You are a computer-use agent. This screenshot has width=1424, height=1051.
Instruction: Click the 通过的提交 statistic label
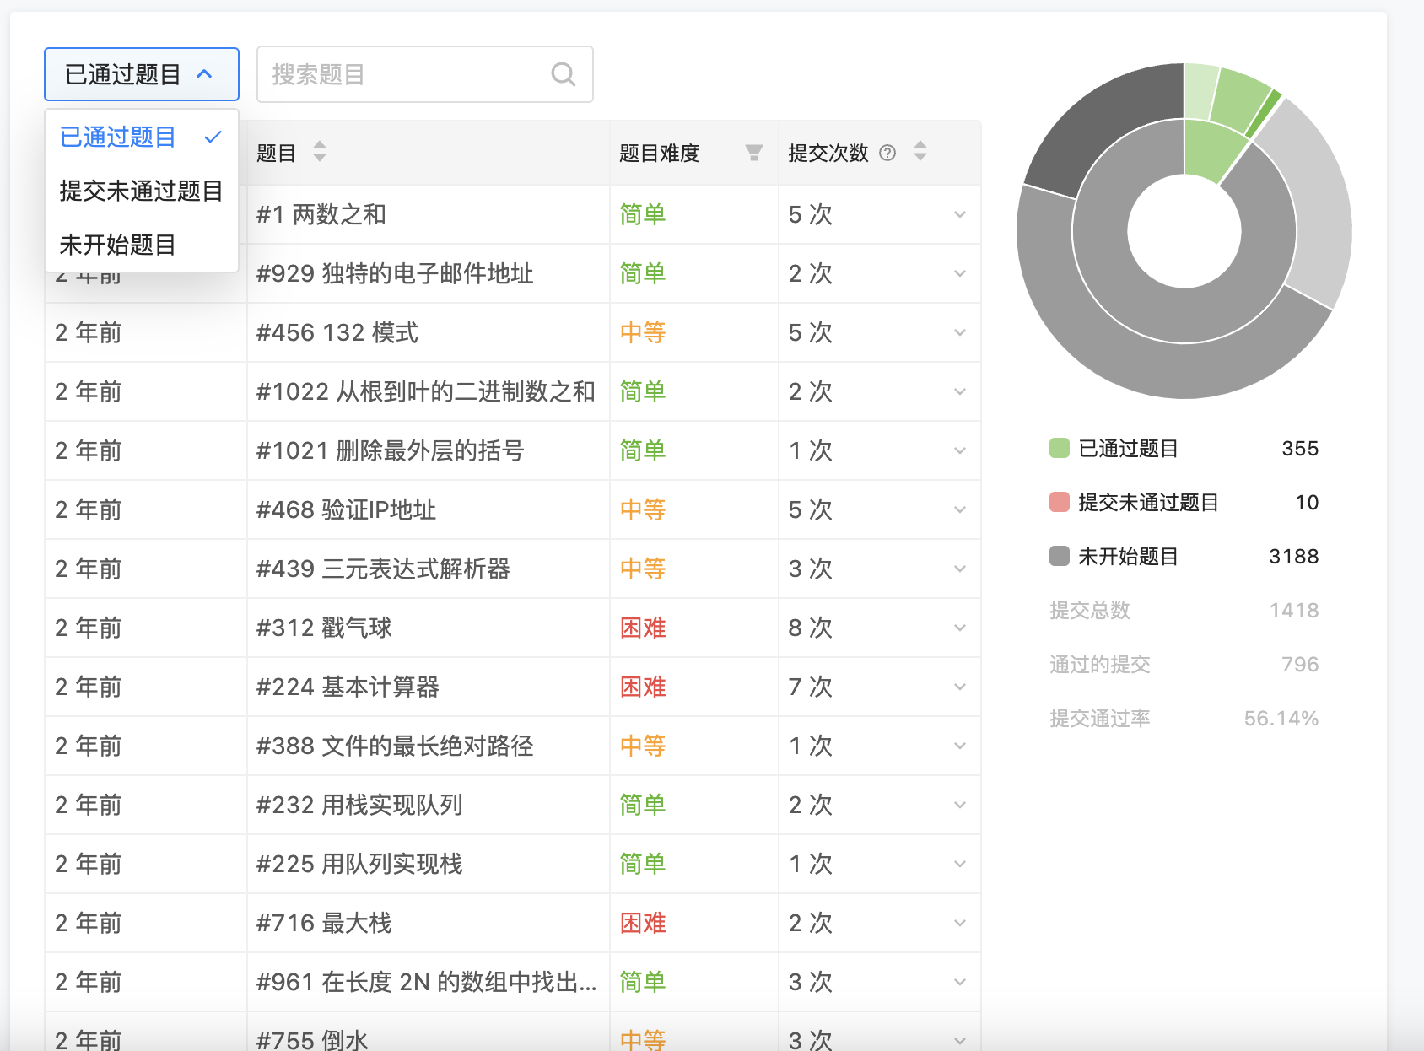coord(1099,664)
